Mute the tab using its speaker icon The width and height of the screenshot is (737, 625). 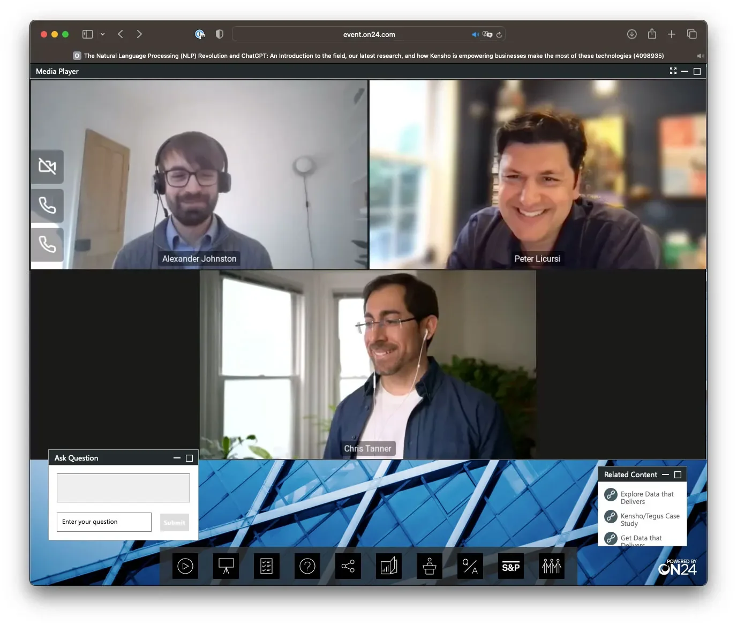pyautogui.click(x=700, y=56)
